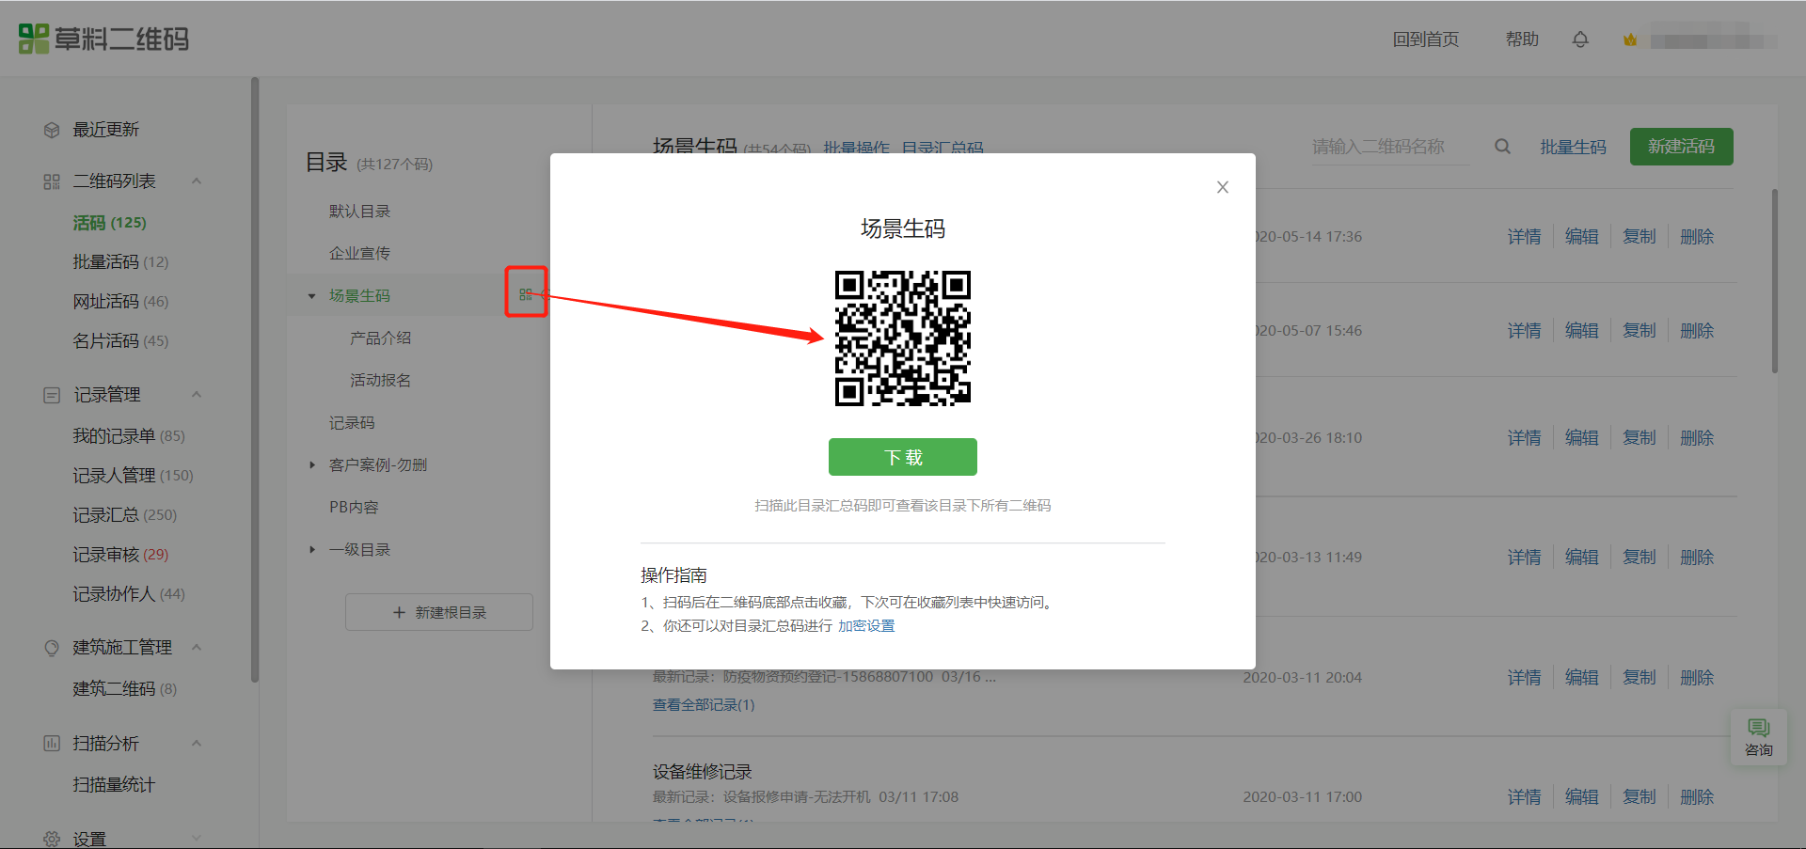Click 编辑 for the 2020-05-07 15:46 row
1806x849 pixels.
1581,331
